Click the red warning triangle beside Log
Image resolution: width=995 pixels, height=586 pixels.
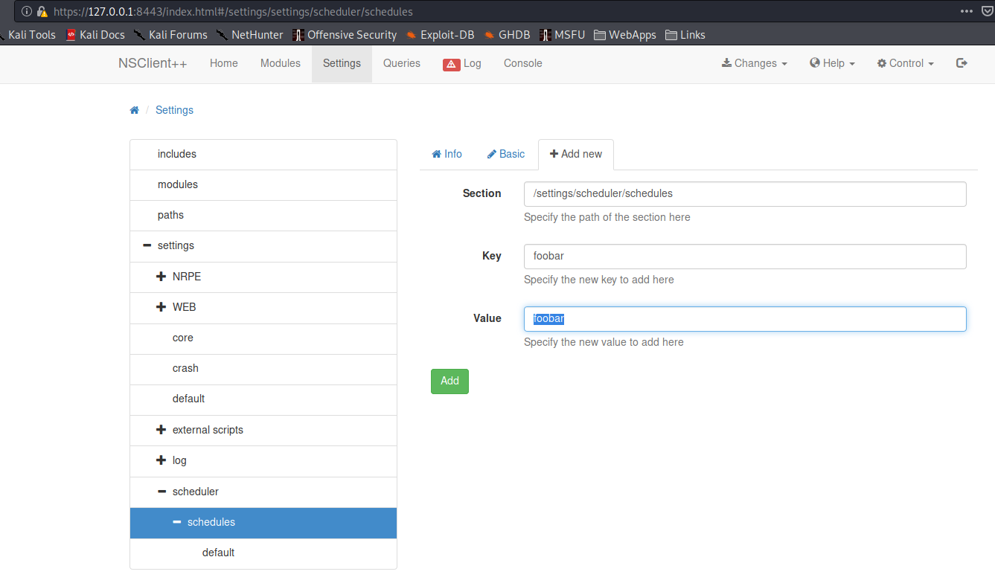click(x=452, y=64)
